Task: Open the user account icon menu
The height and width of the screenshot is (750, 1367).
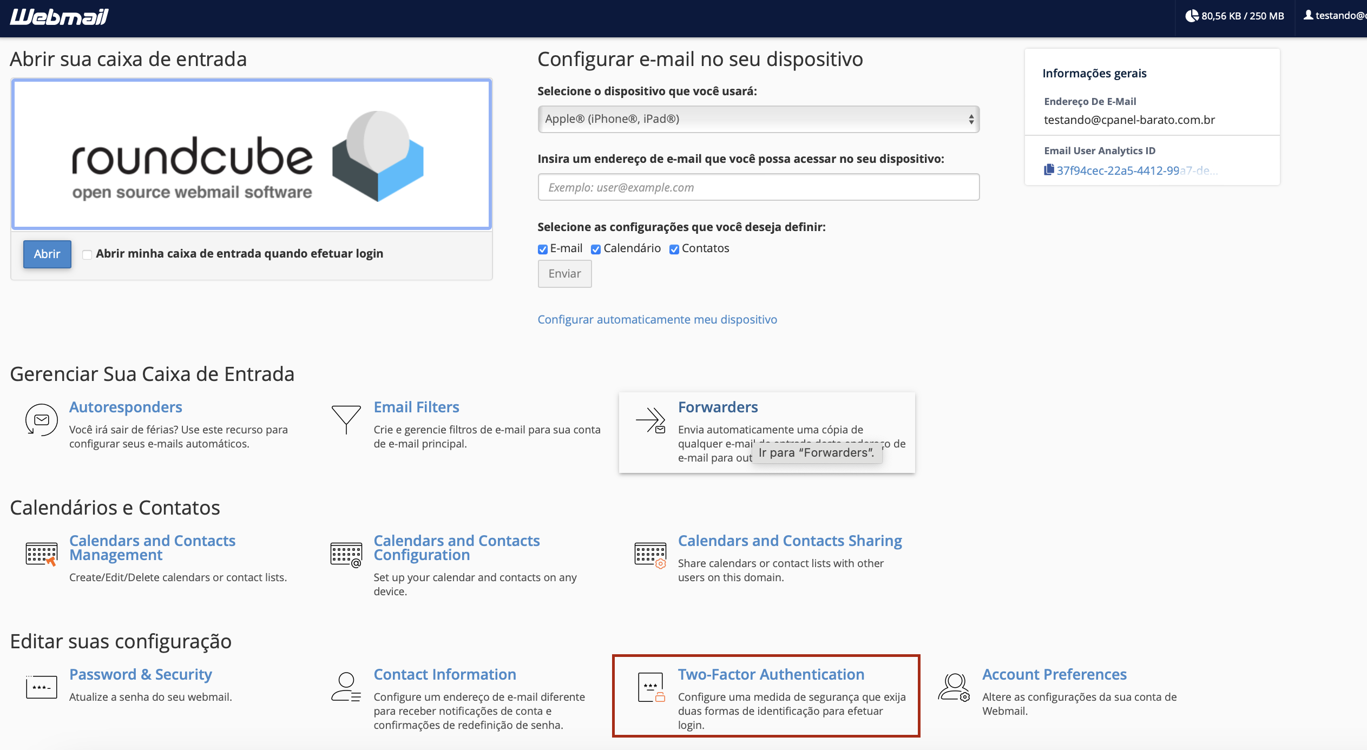Action: coord(1308,15)
